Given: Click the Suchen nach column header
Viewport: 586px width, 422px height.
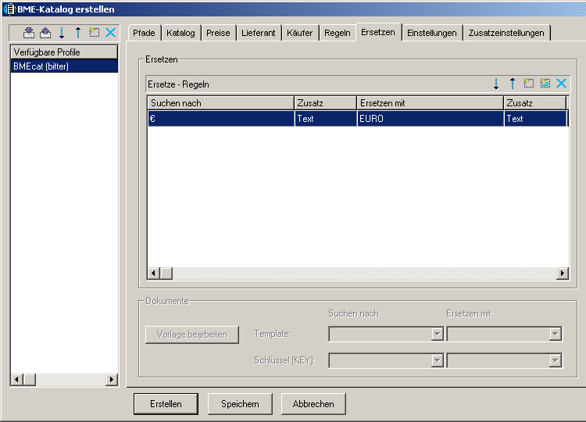Looking at the screenshot, I should 221,103.
